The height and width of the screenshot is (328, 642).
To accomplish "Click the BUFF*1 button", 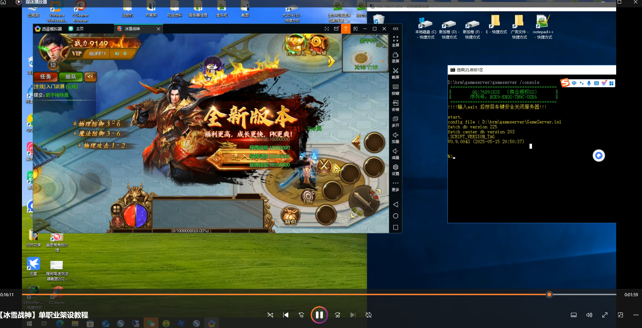I will coord(97,54).
